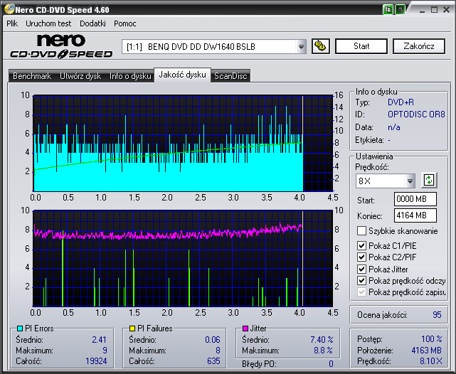Click the PI Failures Całość value 635
This screenshot has height=374, width=456.
(x=213, y=361)
